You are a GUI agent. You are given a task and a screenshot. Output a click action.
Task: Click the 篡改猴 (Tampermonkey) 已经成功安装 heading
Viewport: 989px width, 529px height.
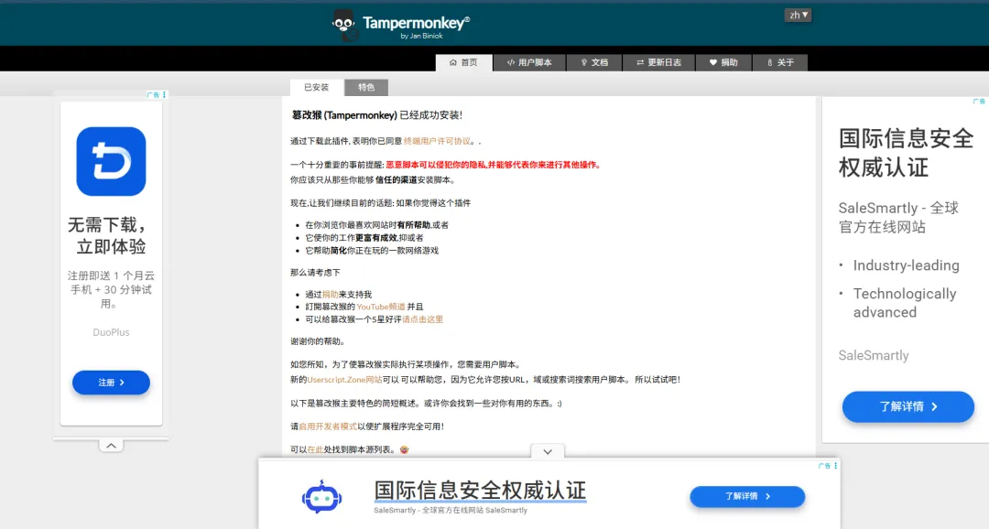tap(377, 115)
